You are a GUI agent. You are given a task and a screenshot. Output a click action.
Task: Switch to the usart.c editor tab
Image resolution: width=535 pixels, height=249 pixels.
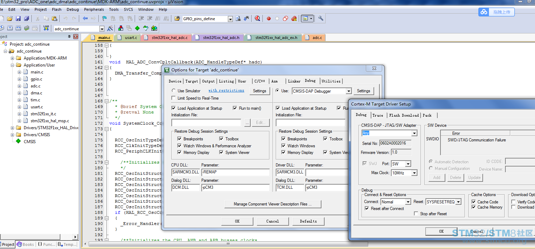[x=127, y=38]
